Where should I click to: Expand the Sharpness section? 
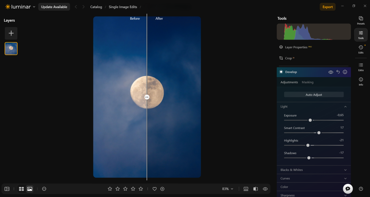[x=314, y=195]
